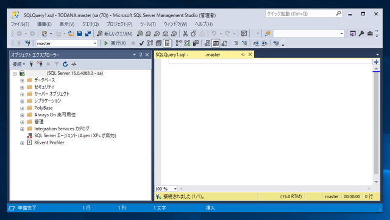Click the Save All icon
Screen dimensions: 390x220
(88, 34)
